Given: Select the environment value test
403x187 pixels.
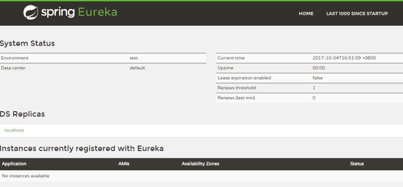Looking at the screenshot, I should 134,58.
